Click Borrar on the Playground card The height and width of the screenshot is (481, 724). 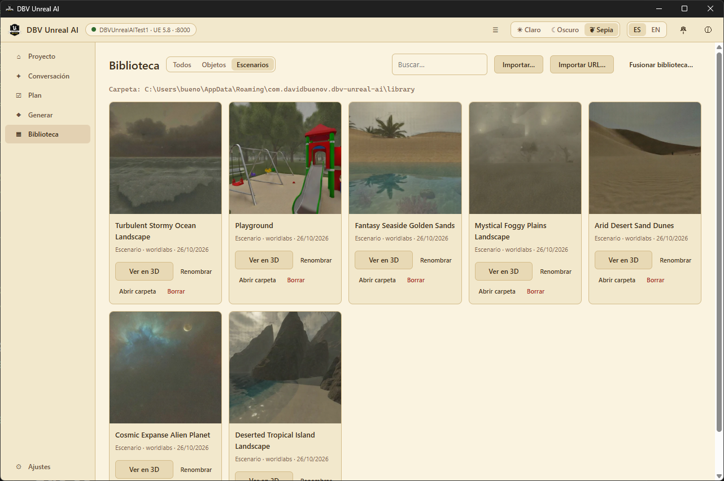(296, 280)
